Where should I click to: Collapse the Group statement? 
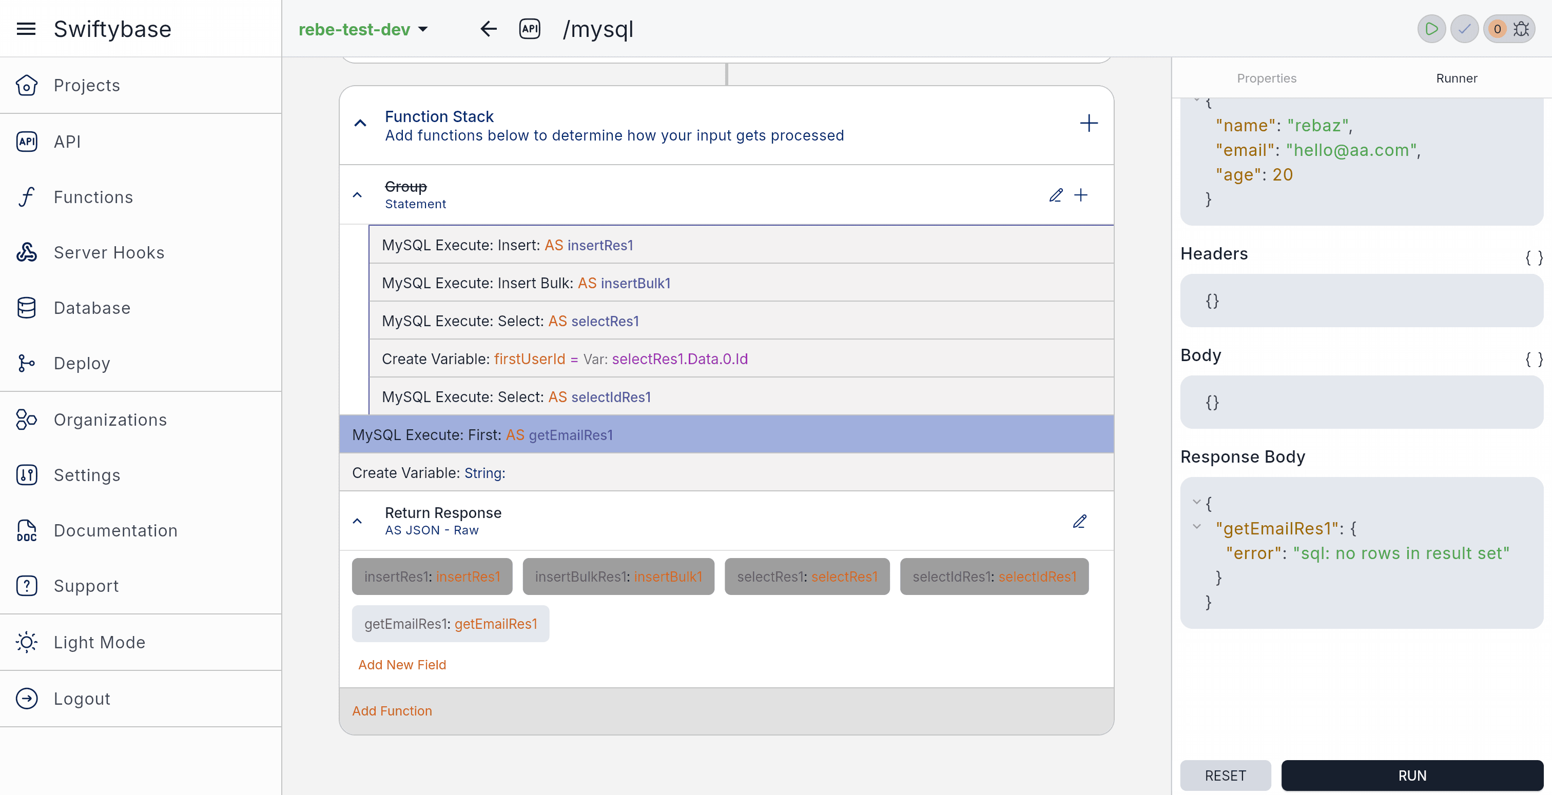click(357, 195)
